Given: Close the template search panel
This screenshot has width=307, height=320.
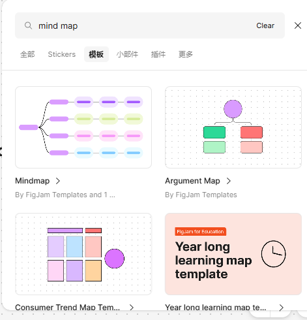Looking at the screenshot, I should click(x=298, y=25).
